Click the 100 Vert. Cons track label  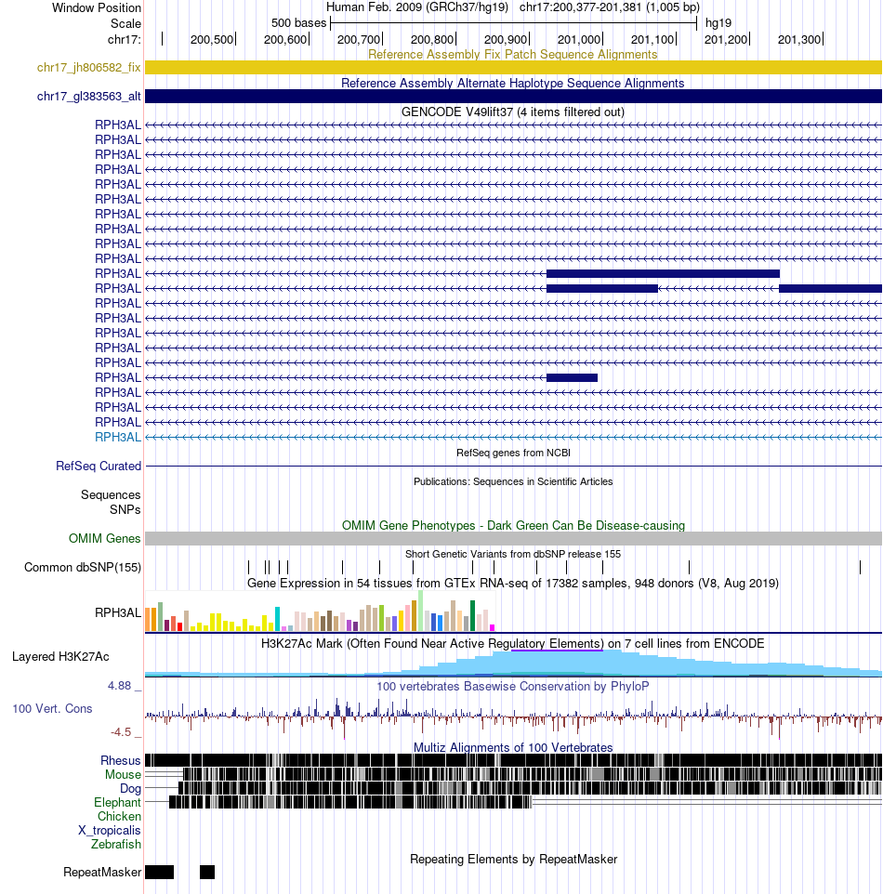[52, 709]
